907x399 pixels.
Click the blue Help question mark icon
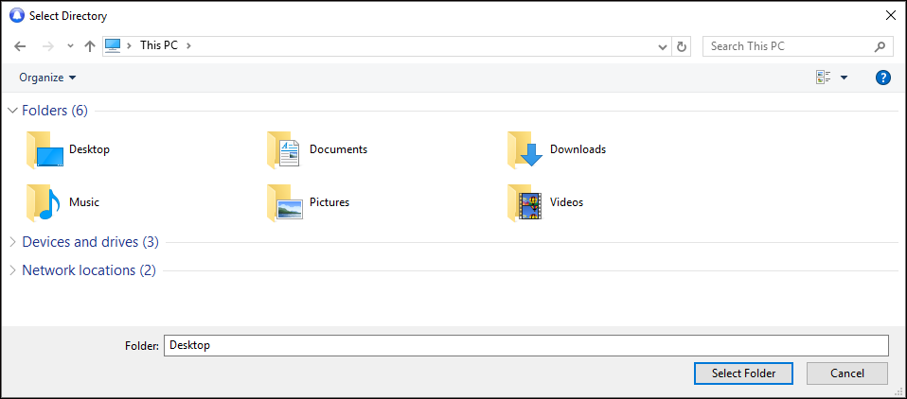882,78
